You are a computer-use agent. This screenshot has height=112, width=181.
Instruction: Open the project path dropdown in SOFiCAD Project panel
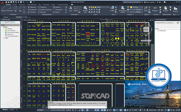[175, 23]
